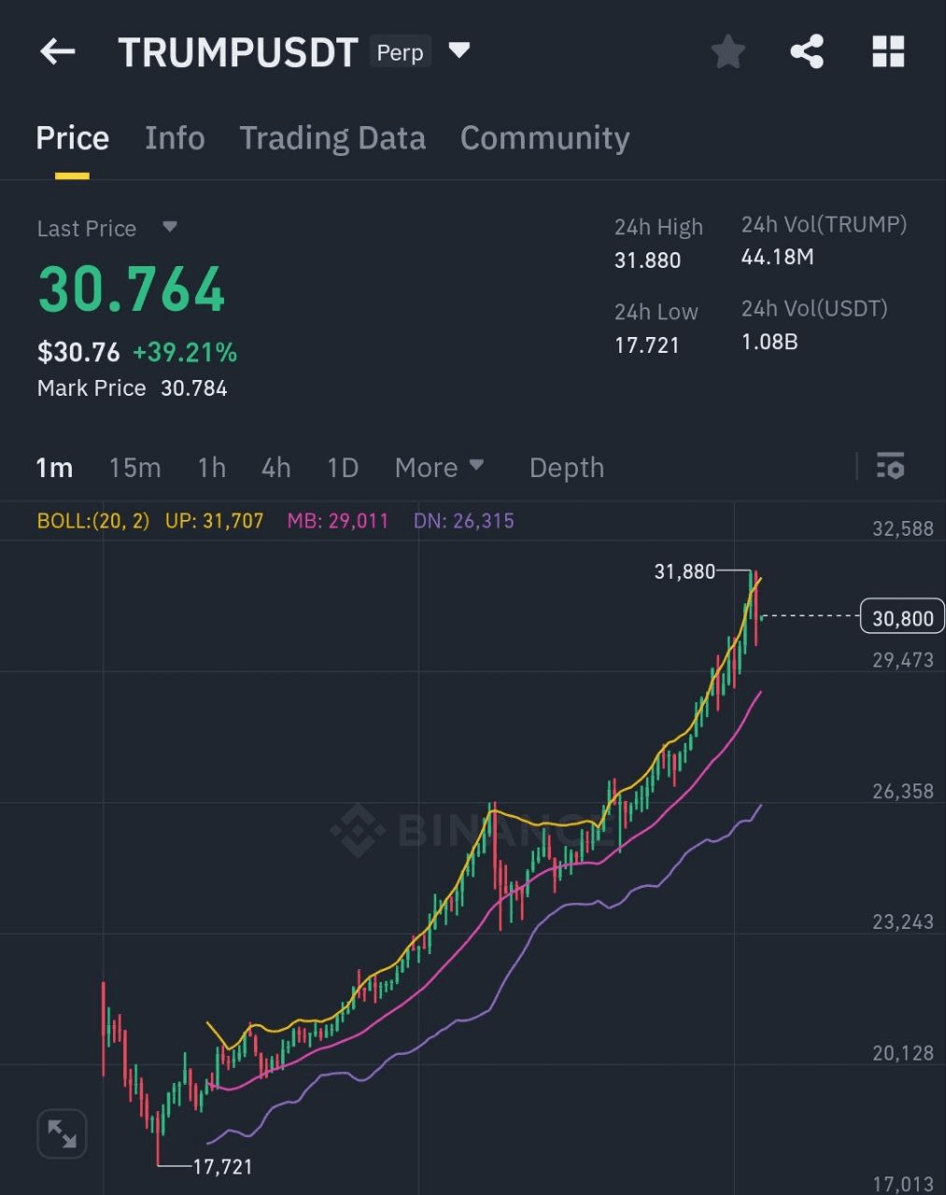
Task: Open the Last Price type dropdown
Action: point(169,227)
